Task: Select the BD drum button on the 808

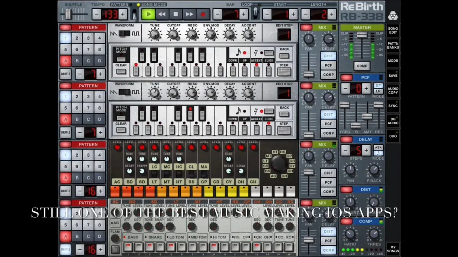Action: [129, 182]
